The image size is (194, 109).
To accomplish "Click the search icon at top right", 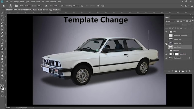I will click(x=182, y=6).
